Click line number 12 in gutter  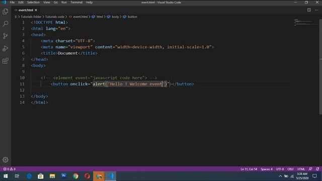coord(22,90)
